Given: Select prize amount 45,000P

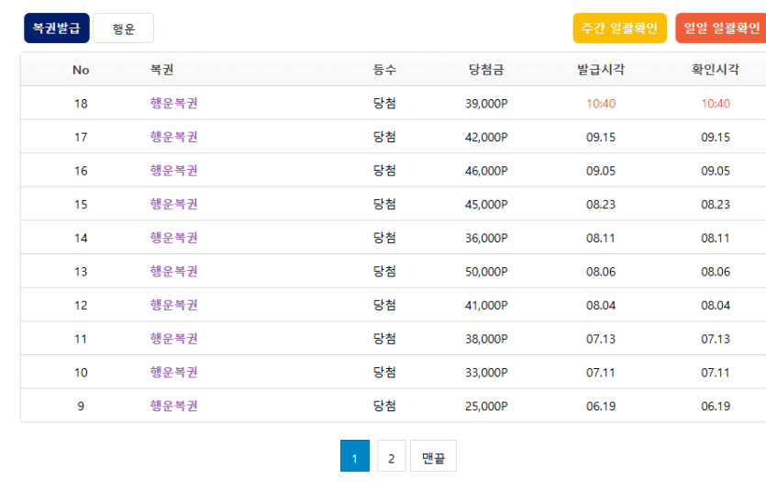Looking at the screenshot, I should click(x=486, y=205).
